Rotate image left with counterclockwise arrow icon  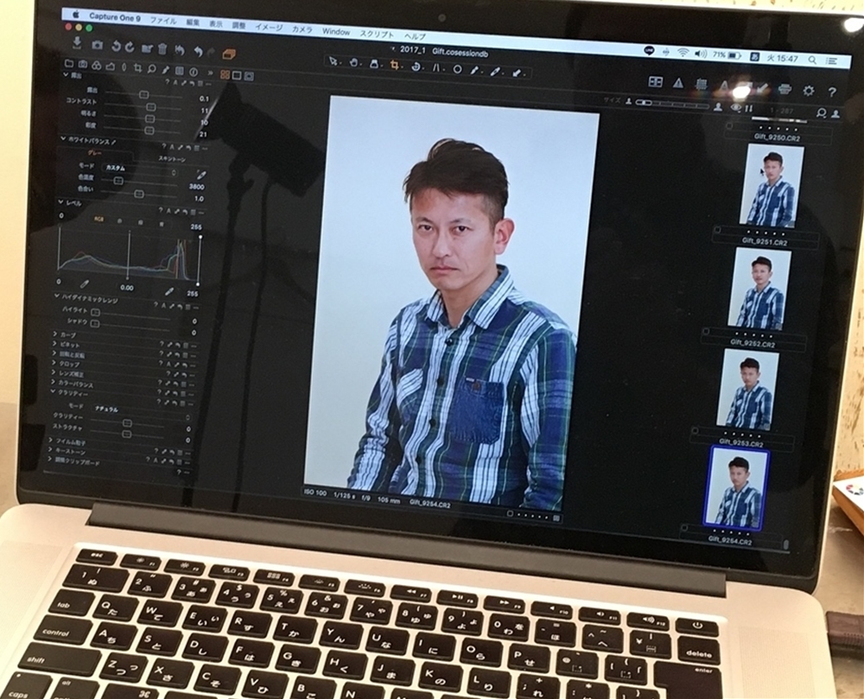(x=117, y=47)
